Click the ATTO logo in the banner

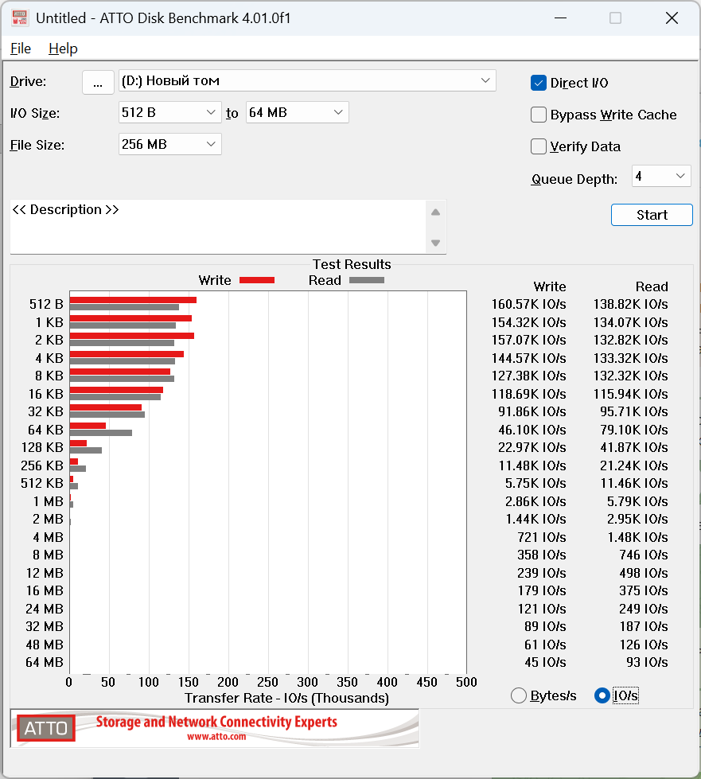click(x=45, y=728)
